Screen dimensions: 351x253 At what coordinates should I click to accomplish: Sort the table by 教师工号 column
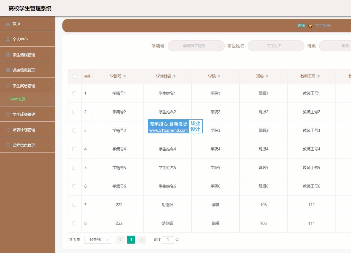coord(318,76)
